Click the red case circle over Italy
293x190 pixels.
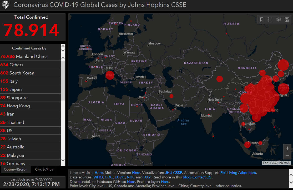point(110,75)
